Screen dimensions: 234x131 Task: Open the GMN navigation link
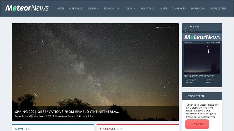click(164, 8)
